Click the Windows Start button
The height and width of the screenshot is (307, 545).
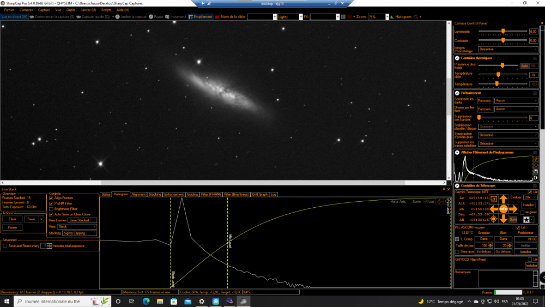pos(7,301)
